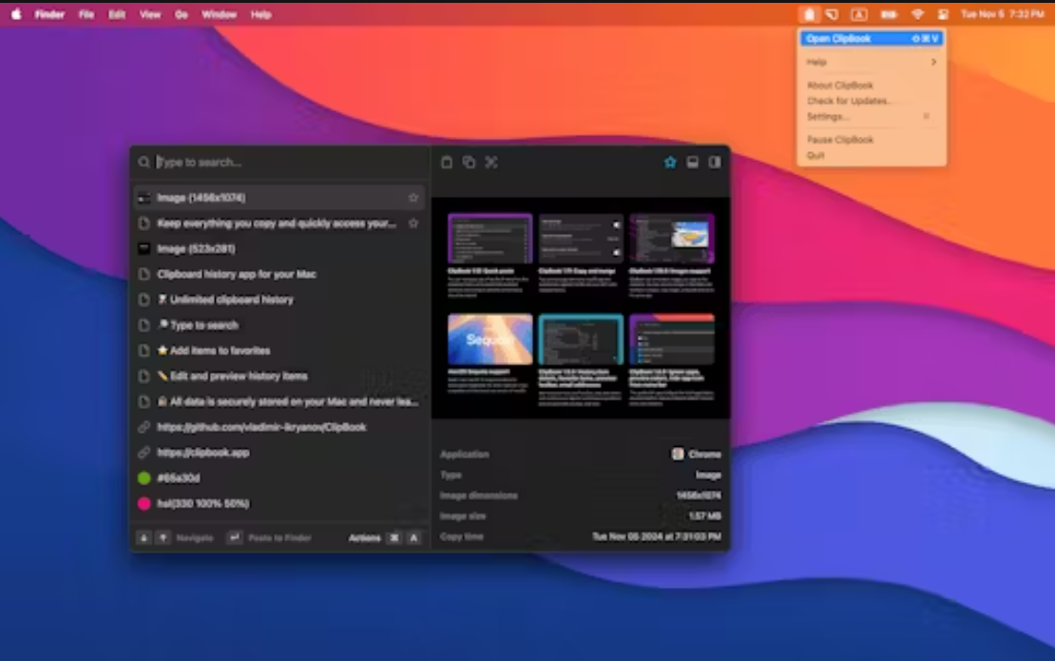Select the 'Unlimited clipboard history' item
The width and height of the screenshot is (1055, 661).
click(278, 301)
